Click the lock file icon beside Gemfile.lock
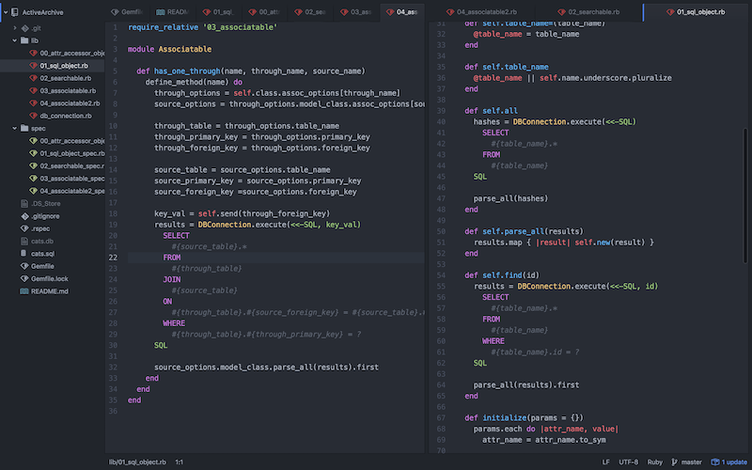This screenshot has height=470, width=752. point(24,278)
